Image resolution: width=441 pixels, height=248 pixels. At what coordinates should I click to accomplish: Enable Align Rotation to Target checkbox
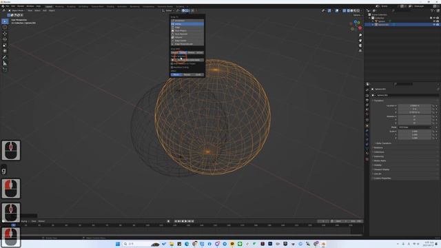point(172,64)
